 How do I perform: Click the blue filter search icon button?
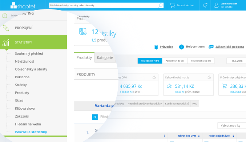[95, 117]
